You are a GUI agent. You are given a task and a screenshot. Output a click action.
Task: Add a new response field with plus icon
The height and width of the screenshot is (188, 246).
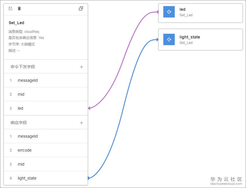(x=82, y=123)
